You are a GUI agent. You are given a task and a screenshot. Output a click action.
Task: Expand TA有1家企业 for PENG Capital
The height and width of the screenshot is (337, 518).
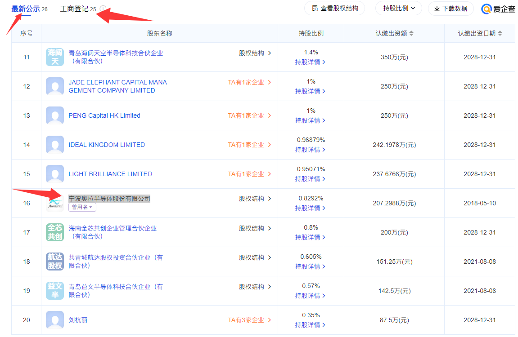pyautogui.click(x=249, y=115)
